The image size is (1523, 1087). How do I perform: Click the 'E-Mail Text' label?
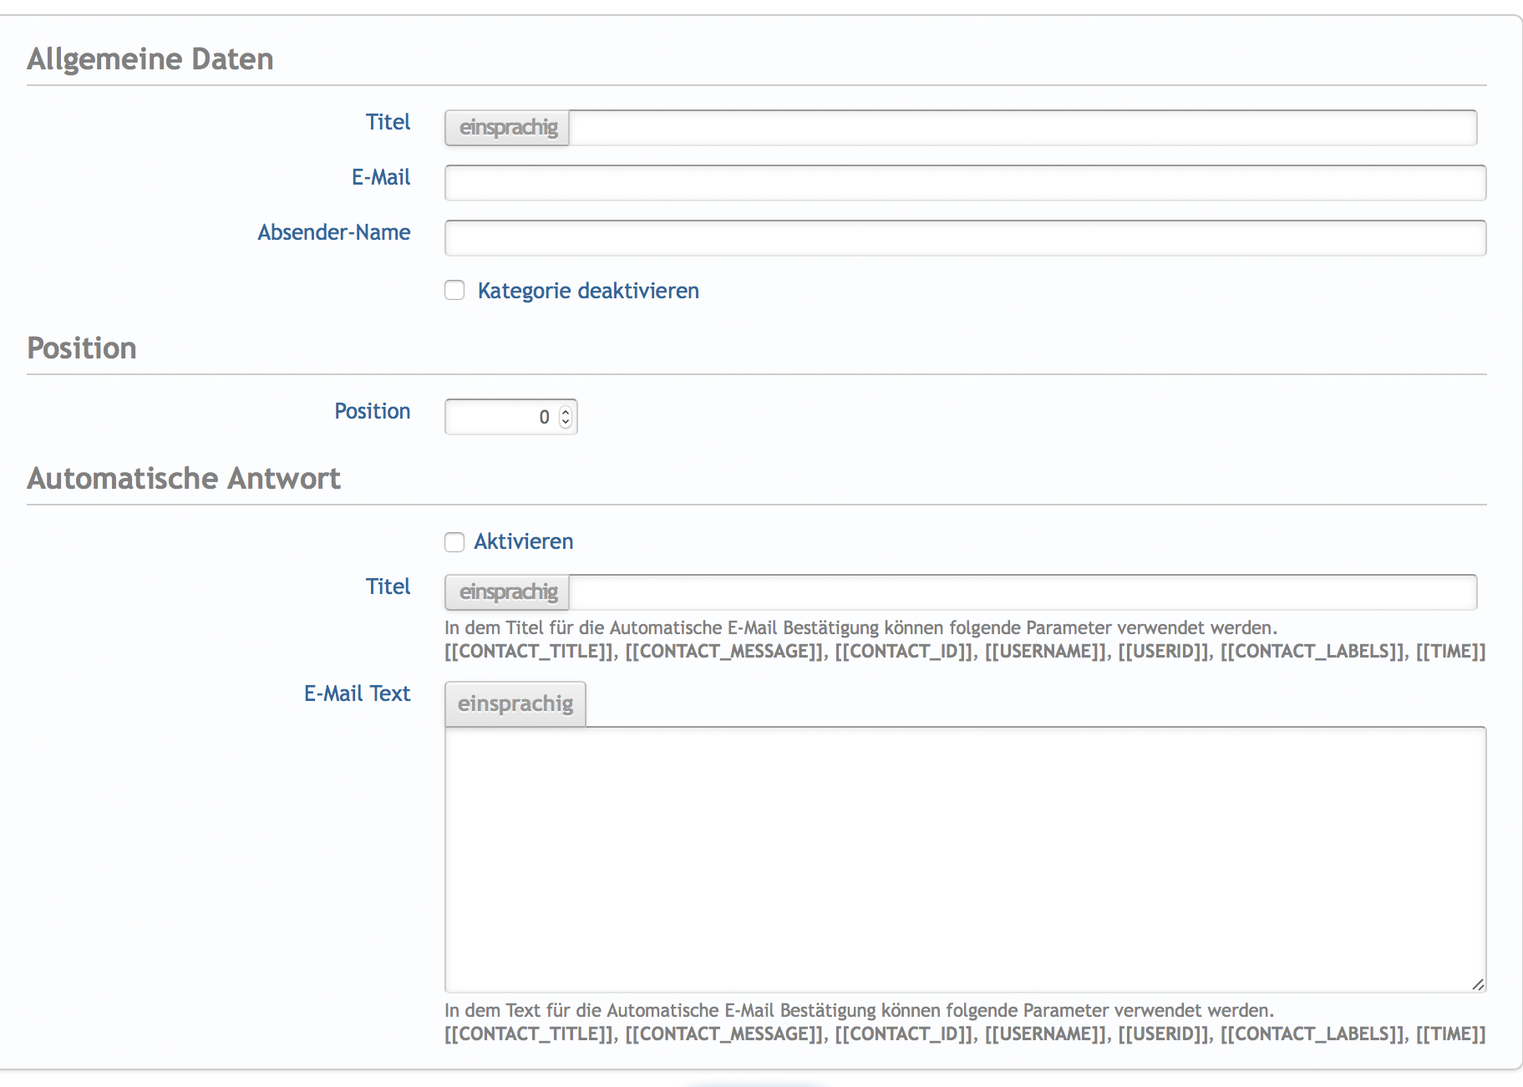pyautogui.click(x=357, y=693)
